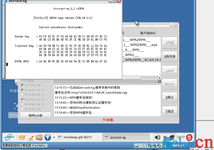This screenshot has width=214, height=150.
Task: Click the 客户端MAC column header
Action: (148, 33)
